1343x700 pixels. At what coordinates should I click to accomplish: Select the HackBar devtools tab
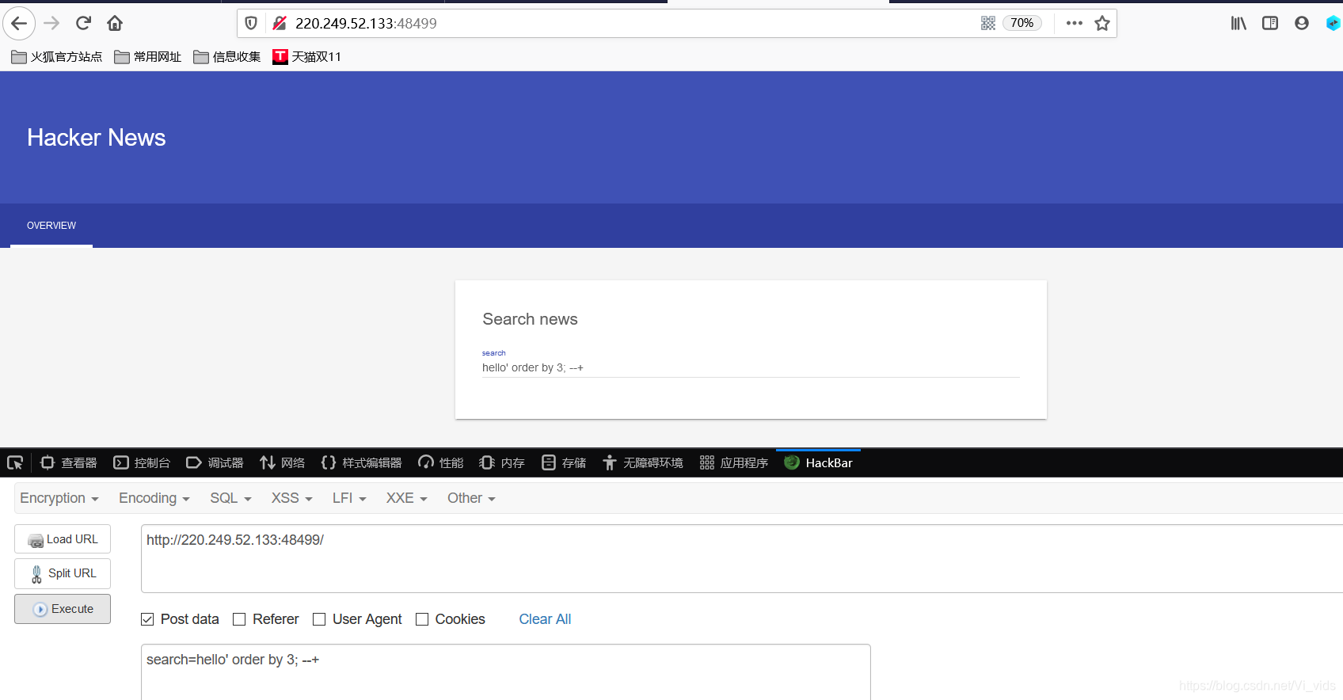(x=818, y=462)
